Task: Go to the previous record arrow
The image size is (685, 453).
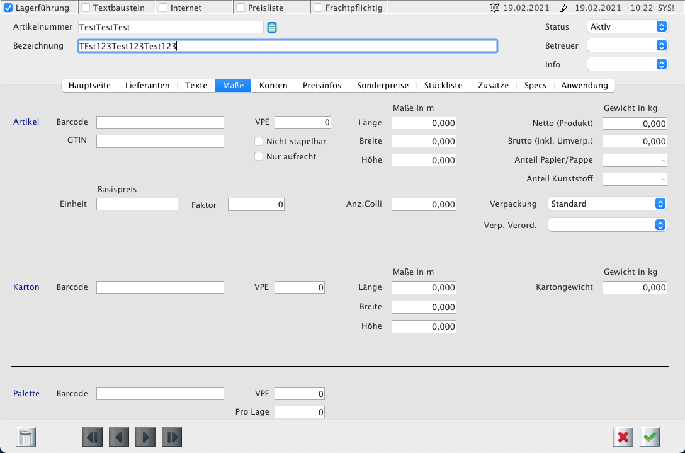Action: click(119, 437)
